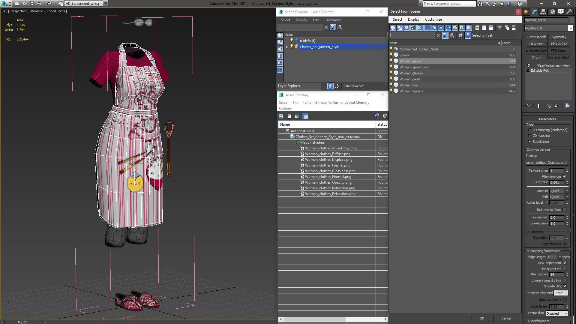
Task: Toggle the Filter texmap checkbox
Action: click(565, 177)
